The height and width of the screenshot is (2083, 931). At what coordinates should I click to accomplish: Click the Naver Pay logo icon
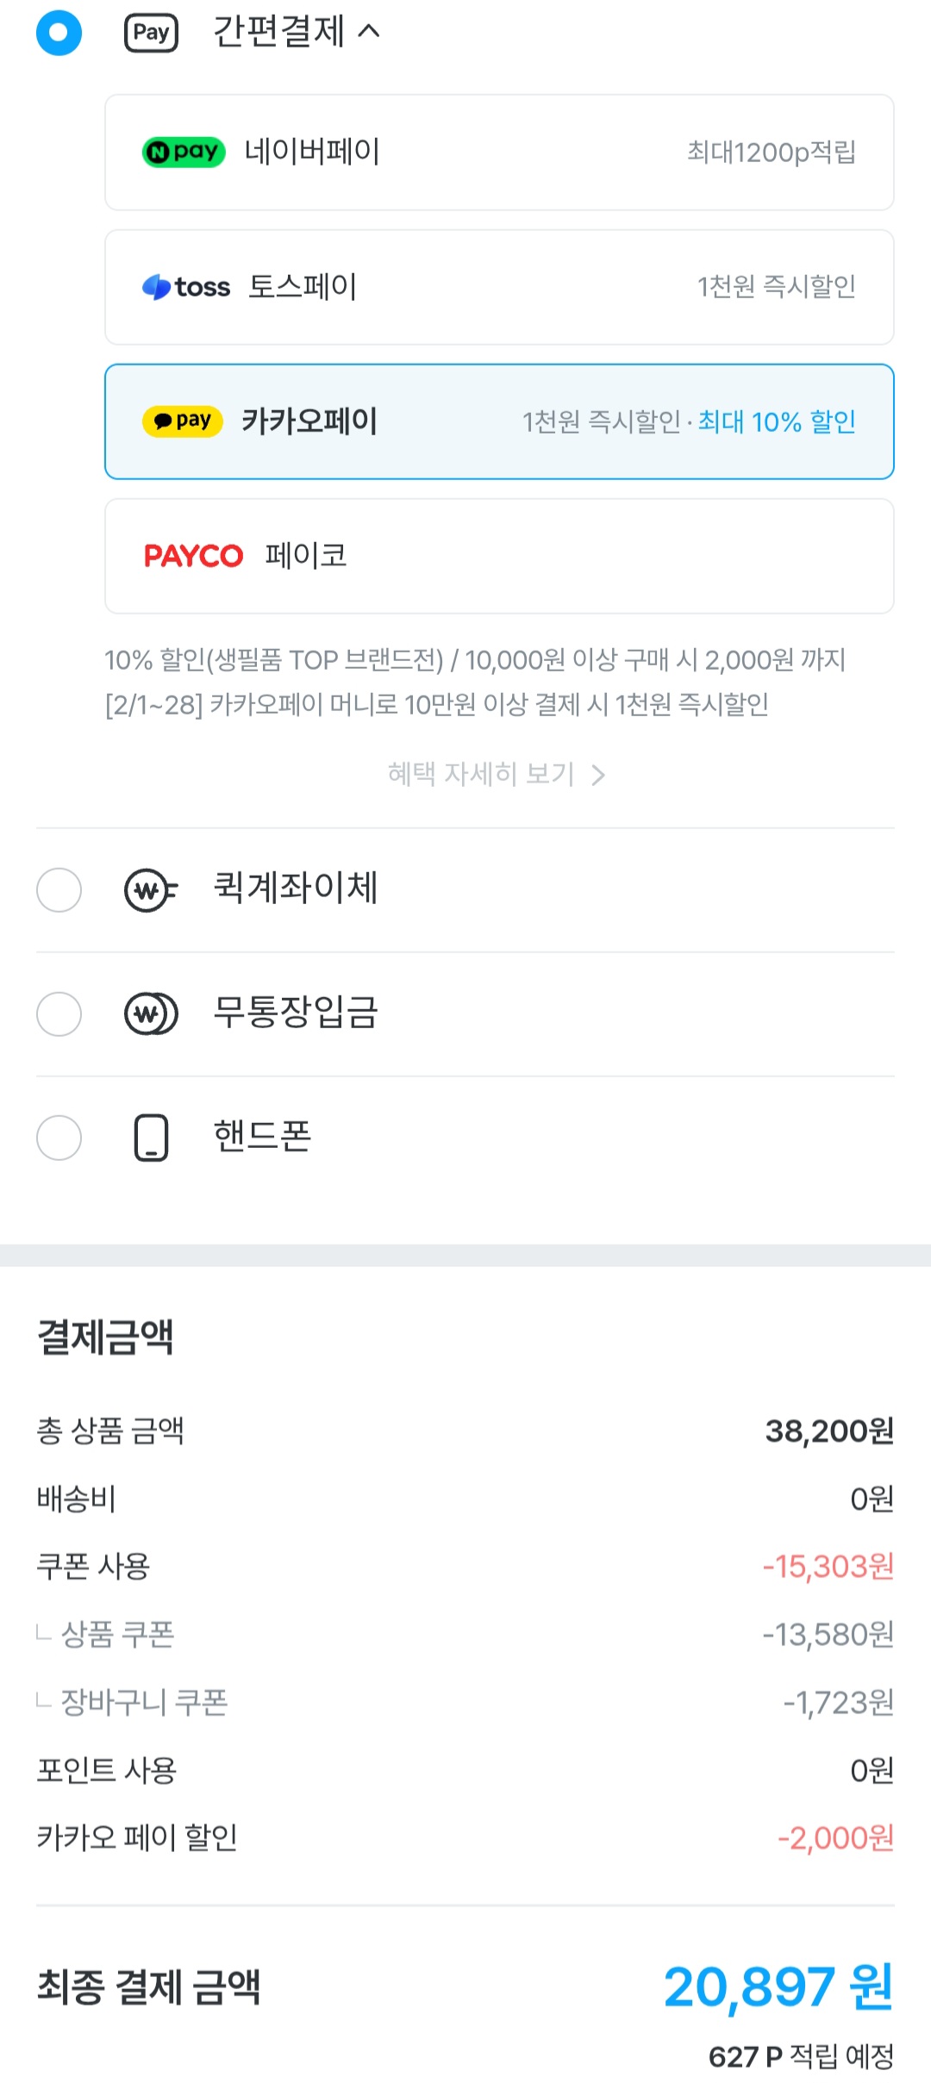click(x=184, y=153)
